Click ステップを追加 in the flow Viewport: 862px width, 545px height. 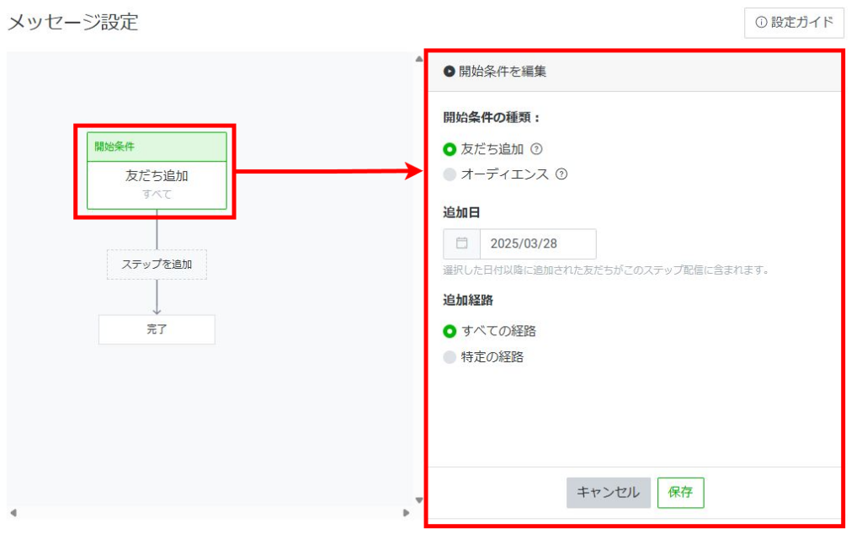(x=157, y=264)
